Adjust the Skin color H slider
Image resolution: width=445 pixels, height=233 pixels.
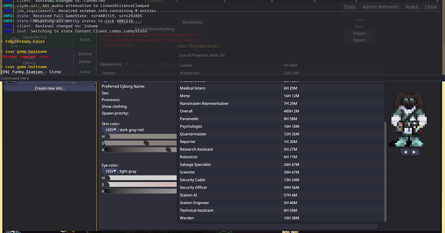[x=141, y=136]
